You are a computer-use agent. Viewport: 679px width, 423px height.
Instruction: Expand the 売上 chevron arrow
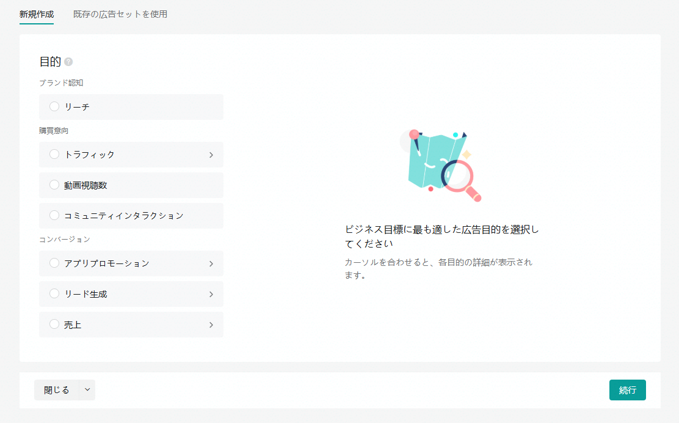(x=211, y=325)
